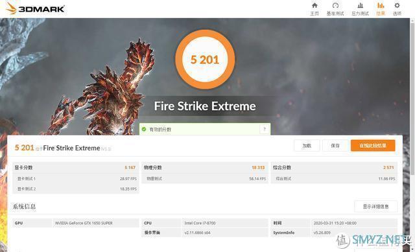Click the 显卡测试 1 row label
415x252 pixels.
pos(27,179)
